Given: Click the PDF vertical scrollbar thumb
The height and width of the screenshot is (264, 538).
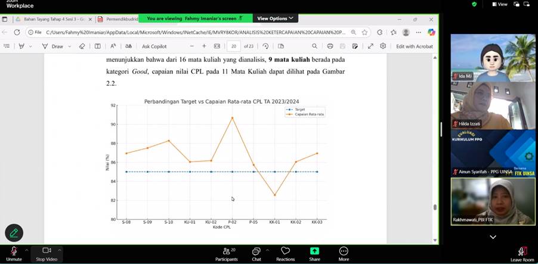Looking at the screenshot, I should point(435,207).
